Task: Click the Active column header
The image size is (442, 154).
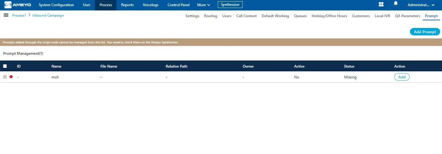Action: coord(299,66)
